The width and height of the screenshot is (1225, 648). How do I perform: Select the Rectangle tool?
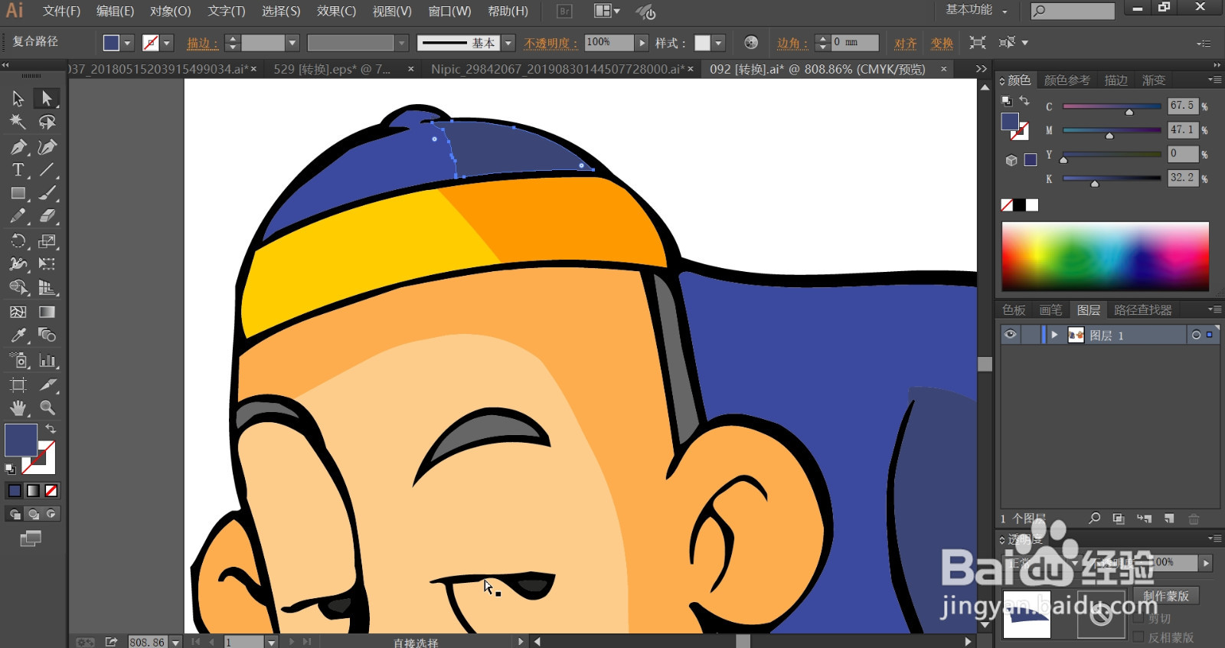pos(18,193)
